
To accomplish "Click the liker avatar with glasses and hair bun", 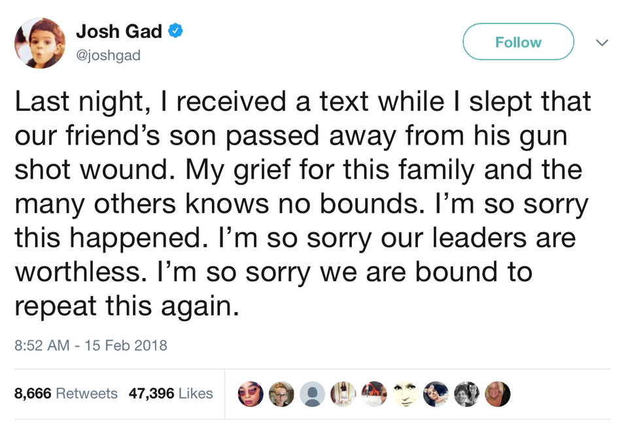I will click(282, 394).
